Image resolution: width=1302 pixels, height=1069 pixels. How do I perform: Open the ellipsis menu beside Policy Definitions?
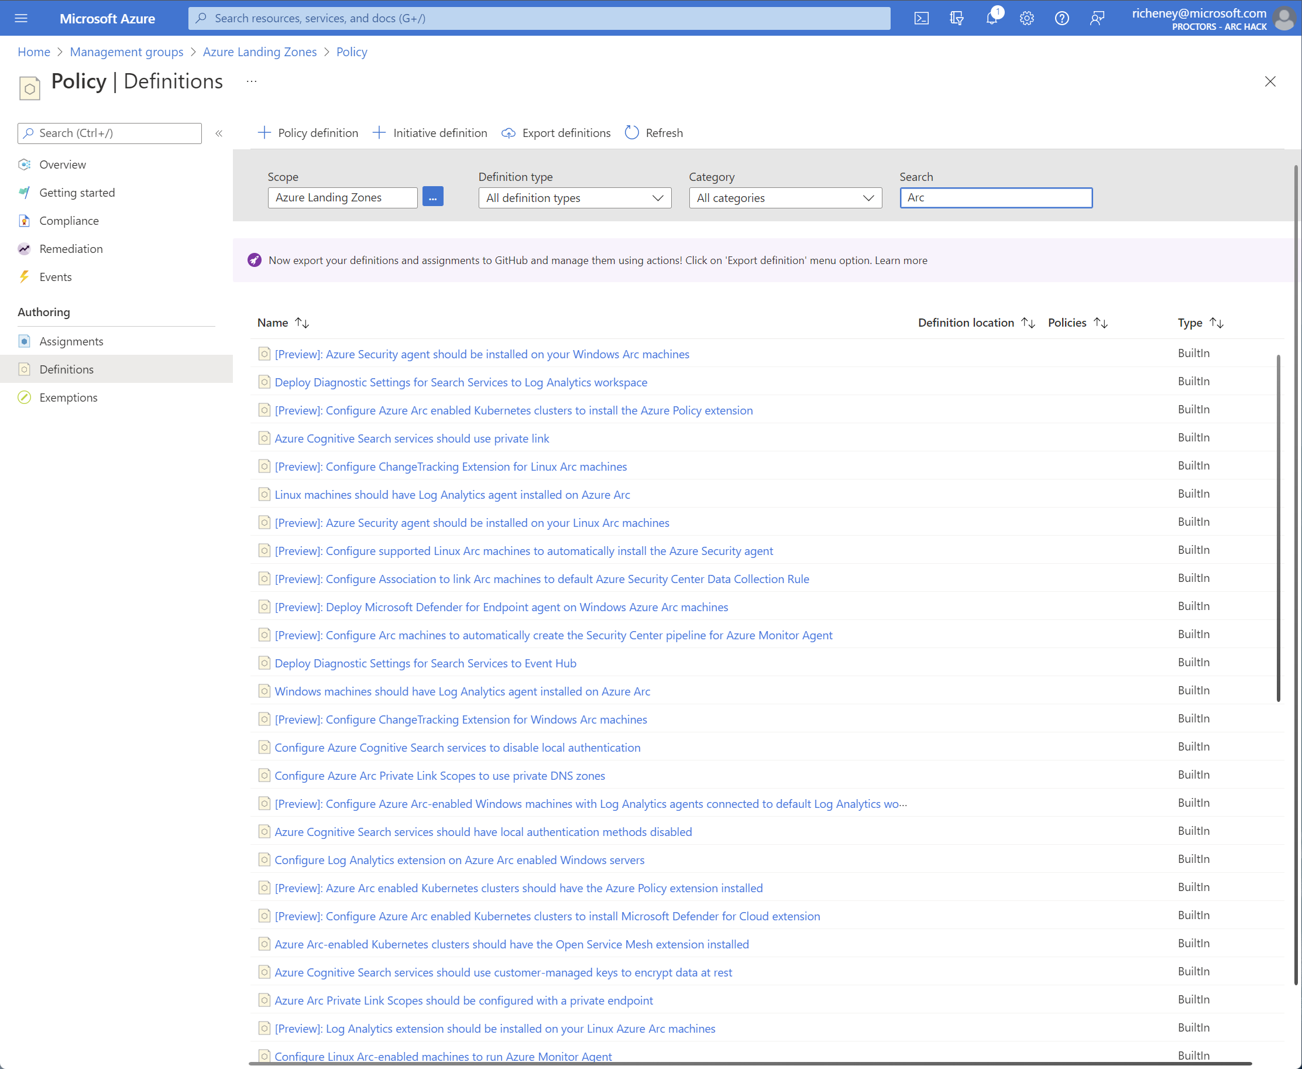[250, 81]
